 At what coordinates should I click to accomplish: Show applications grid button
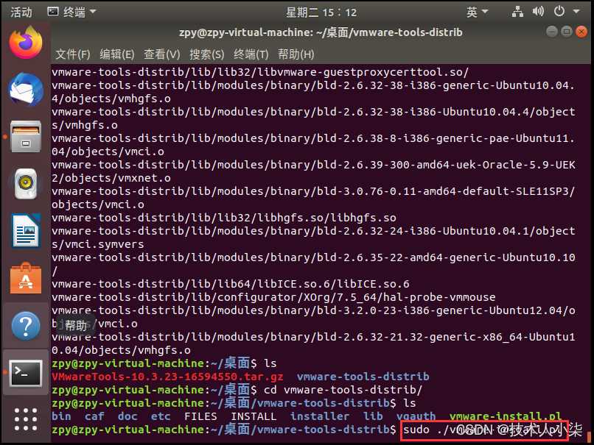tap(26, 419)
